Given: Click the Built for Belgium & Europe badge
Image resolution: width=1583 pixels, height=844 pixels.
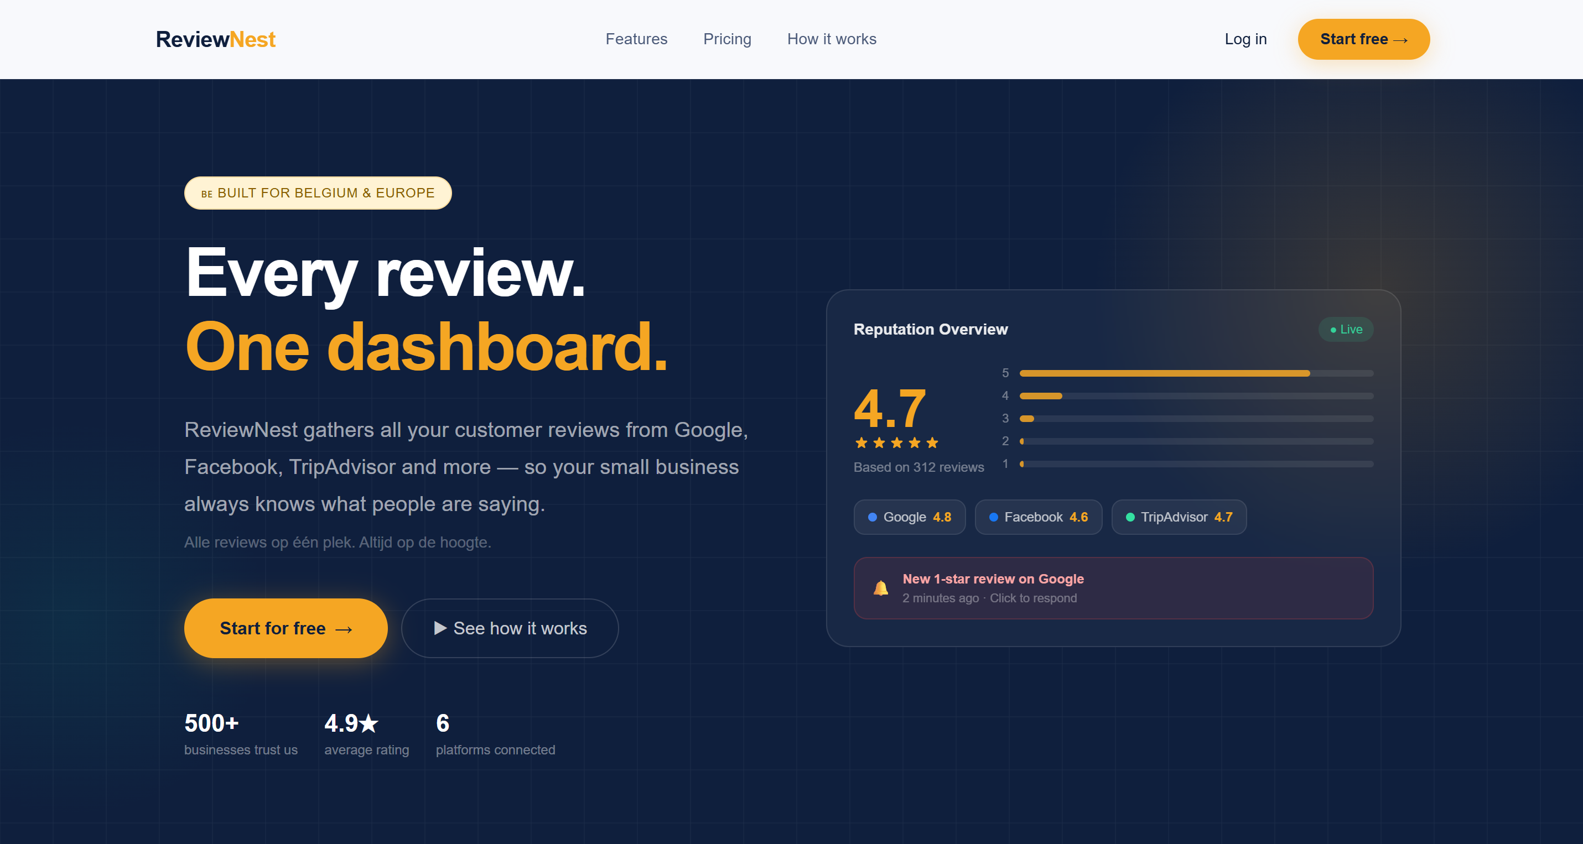Looking at the screenshot, I should click(318, 193).
